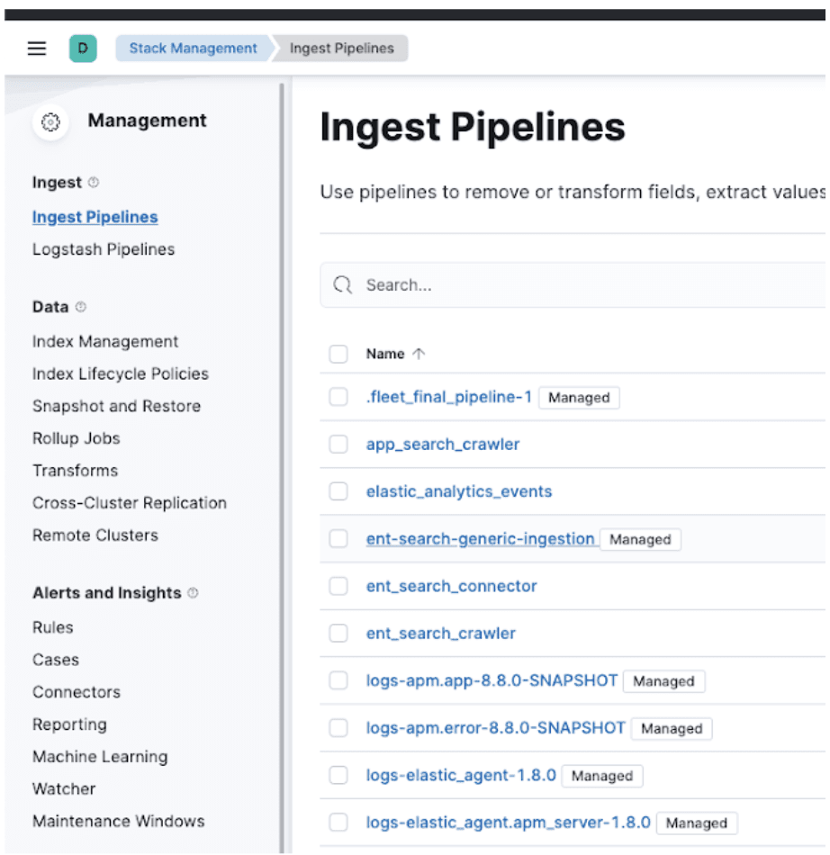This screenshot has width=830, height=855.
Task: Check the select-all checkbox in table header
Action: (x=338, y=354)
